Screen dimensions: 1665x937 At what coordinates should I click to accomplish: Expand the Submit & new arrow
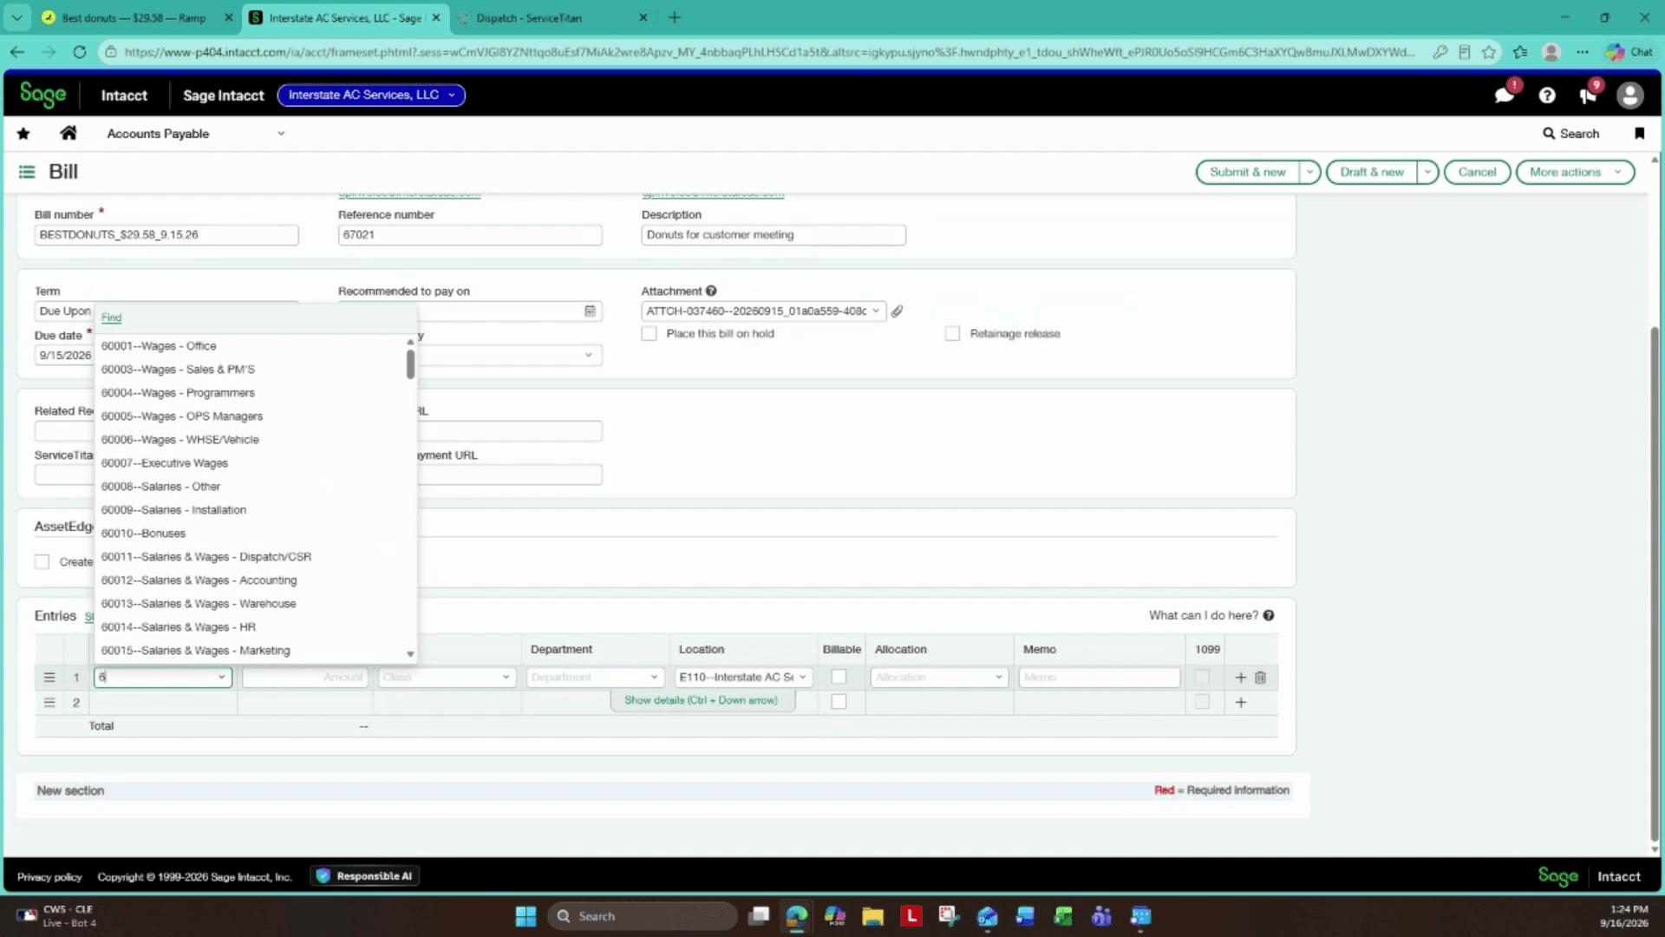[x=1309, y=173]
